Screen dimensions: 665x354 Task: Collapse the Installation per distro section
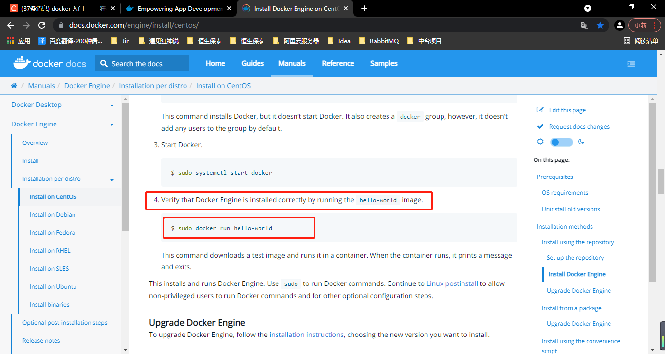[x=112, y=180]
